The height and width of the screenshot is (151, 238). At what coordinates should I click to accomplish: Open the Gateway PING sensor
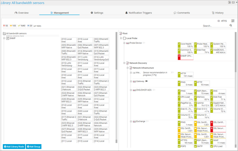point(185,84)
